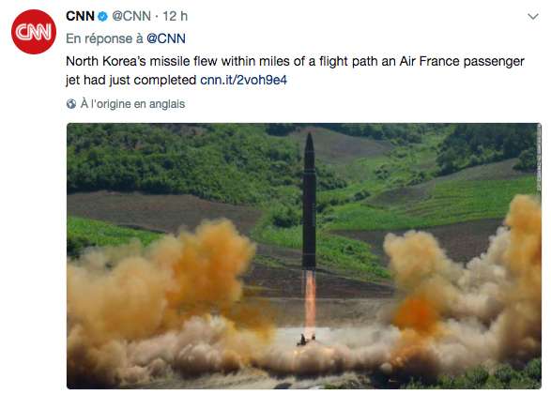This screenshot has height=394, width=551.
Task: Click the globe translation icon
Action: pos(71,104)
